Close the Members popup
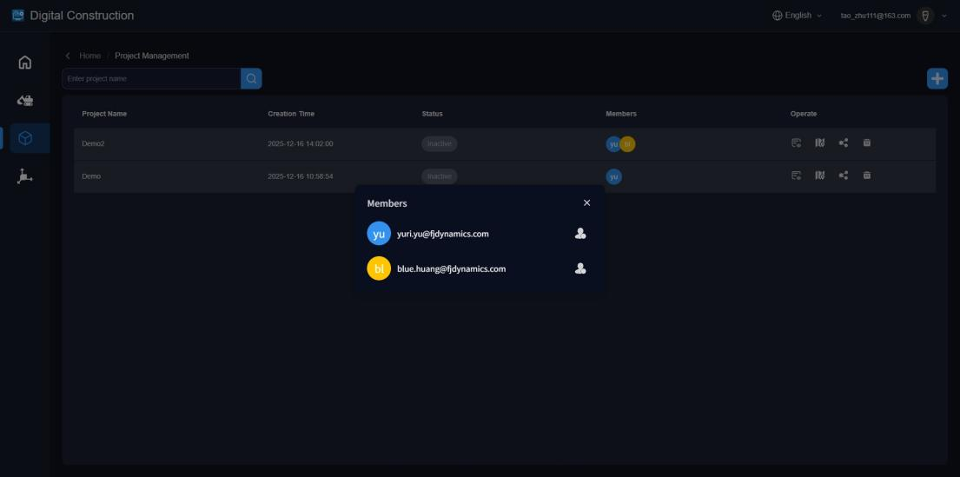 [x=586, y=202]
